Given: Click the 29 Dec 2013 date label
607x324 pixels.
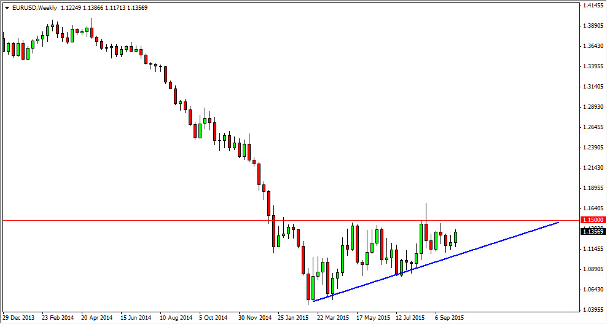Looking at the screenshot, I should (18, 318).
